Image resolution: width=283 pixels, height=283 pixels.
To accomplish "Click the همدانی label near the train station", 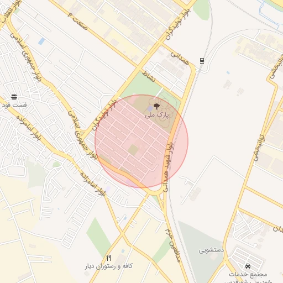I will click(x=180, y=59).
